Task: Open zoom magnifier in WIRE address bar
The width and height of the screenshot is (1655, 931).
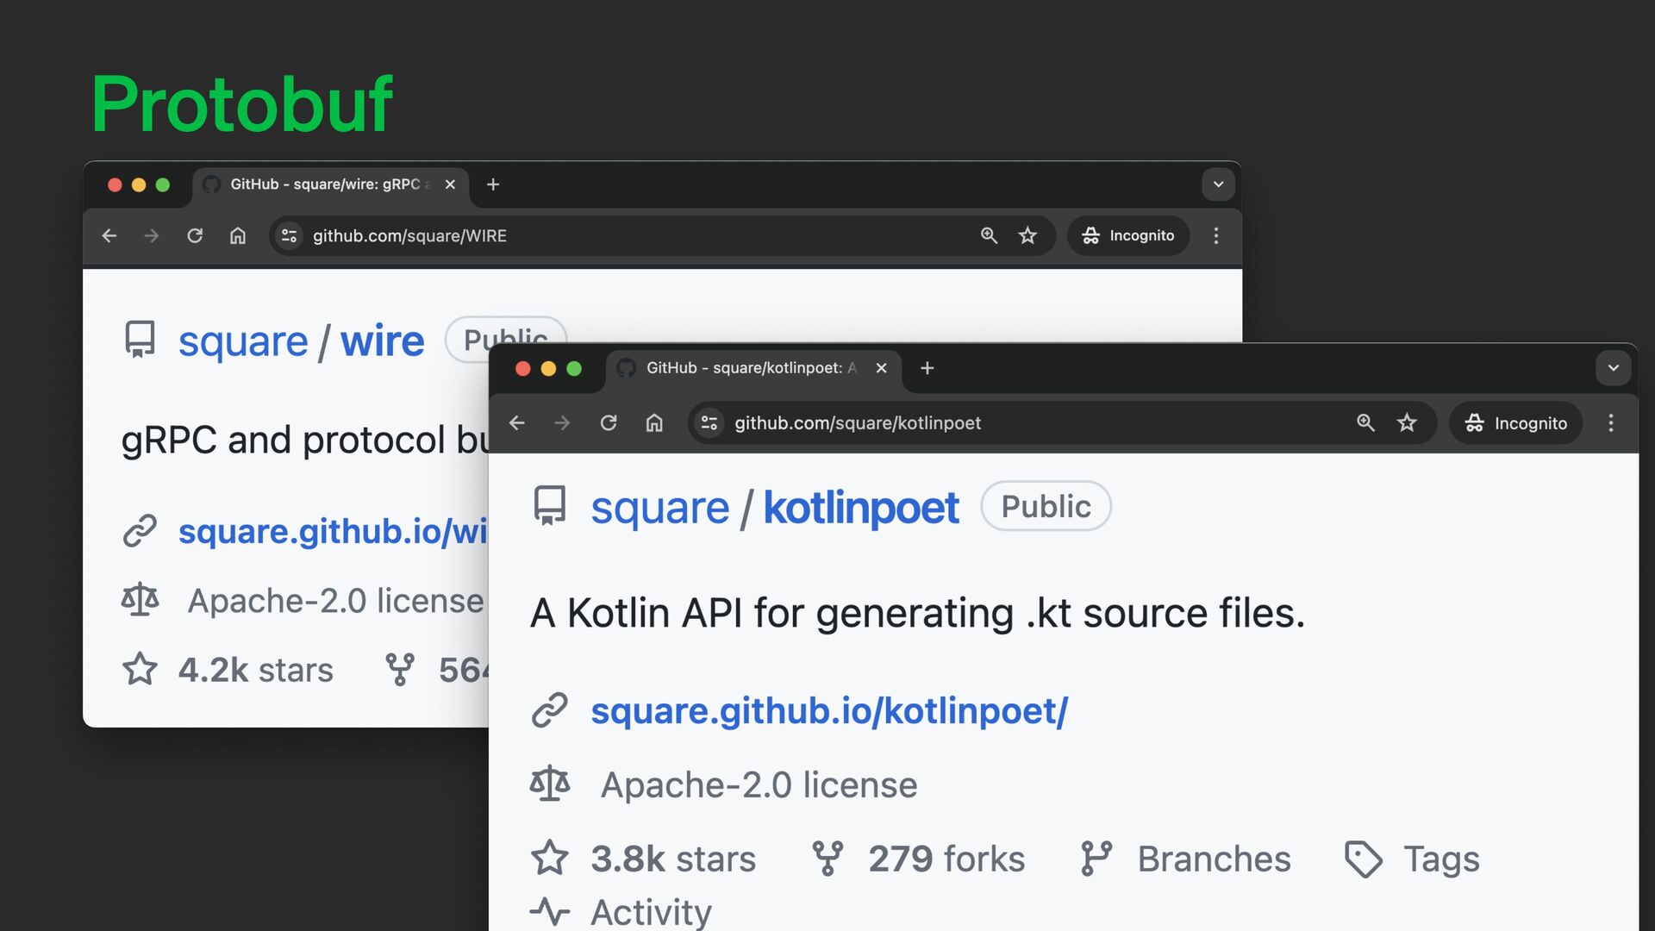Action: pyautogui.click(x=989, y=235)
